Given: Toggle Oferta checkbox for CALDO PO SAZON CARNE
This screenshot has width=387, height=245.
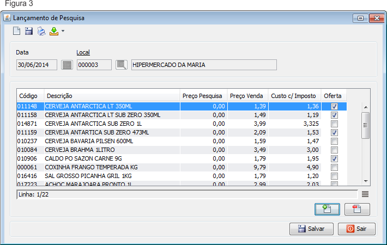Looking at the screenshot, I should [x=334, y=158].
